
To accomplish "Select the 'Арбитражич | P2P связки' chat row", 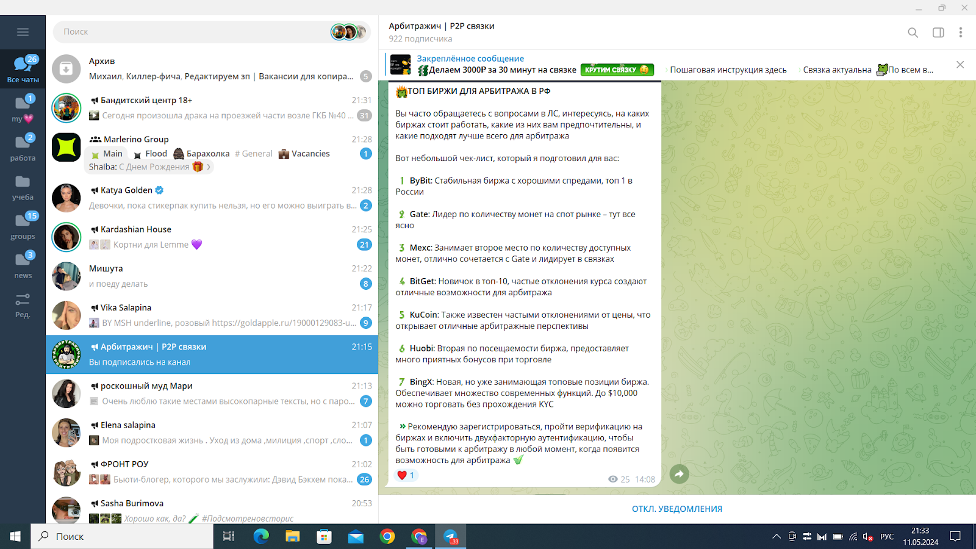I will (212, 354).
